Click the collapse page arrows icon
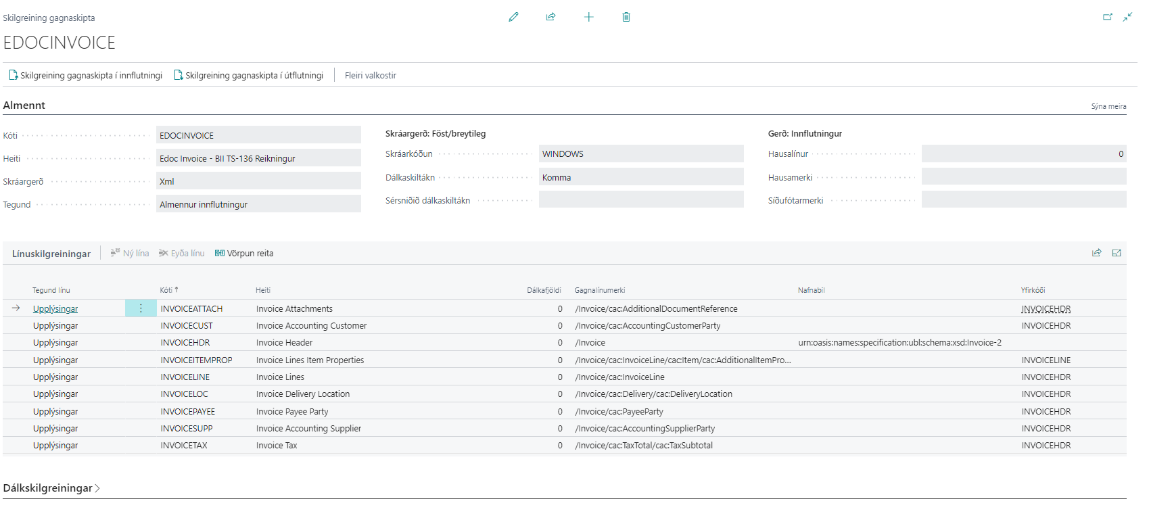This screenshot has height=518, width=1149. 1127,17
